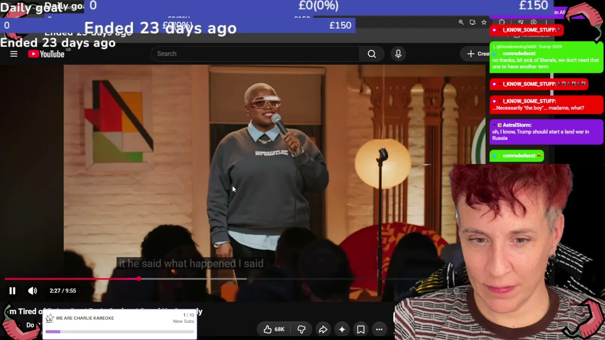This screenshot has height=340, width=605.
Task: Share the video via arrow button
Action: (323, 329)
